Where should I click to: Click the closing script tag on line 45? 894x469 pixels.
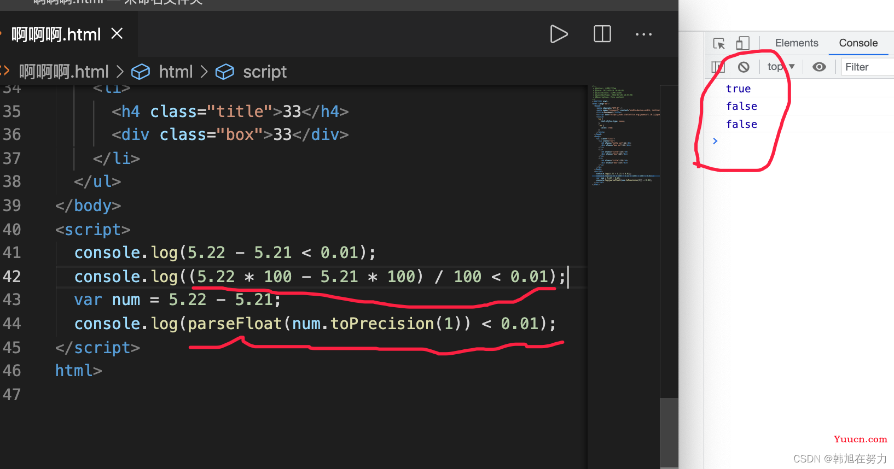point(97,348)
